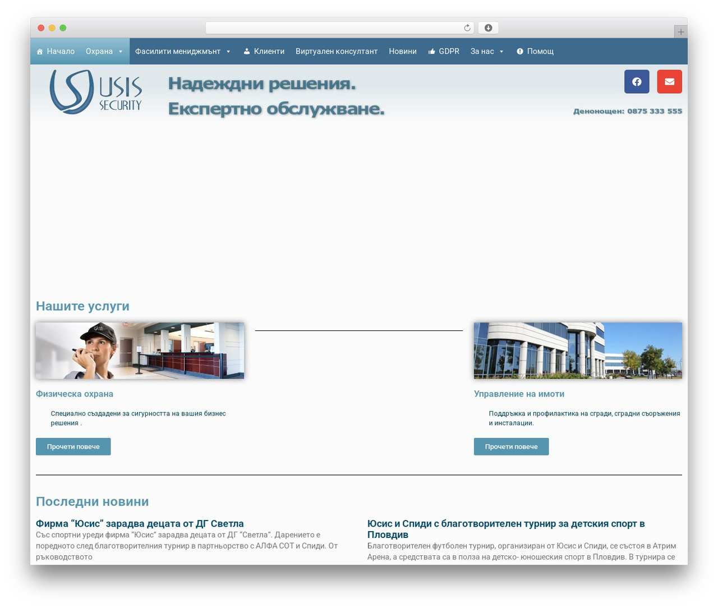
Task: Open the Физическа охрана heading link
Action: click(x=75, y=394)
